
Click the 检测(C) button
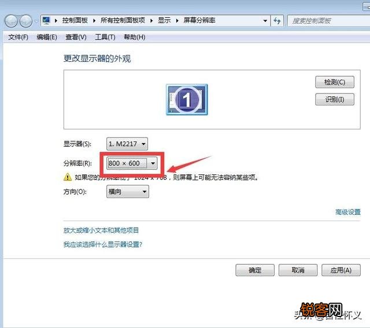(x=335, y=82)
